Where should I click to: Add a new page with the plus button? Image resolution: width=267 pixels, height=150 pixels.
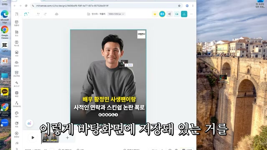(x=68, y=137)
